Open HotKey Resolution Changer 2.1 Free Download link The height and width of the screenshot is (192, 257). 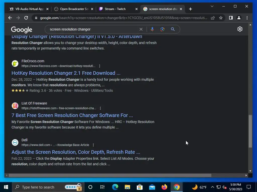pyautogui.click(x=66, y=73)
